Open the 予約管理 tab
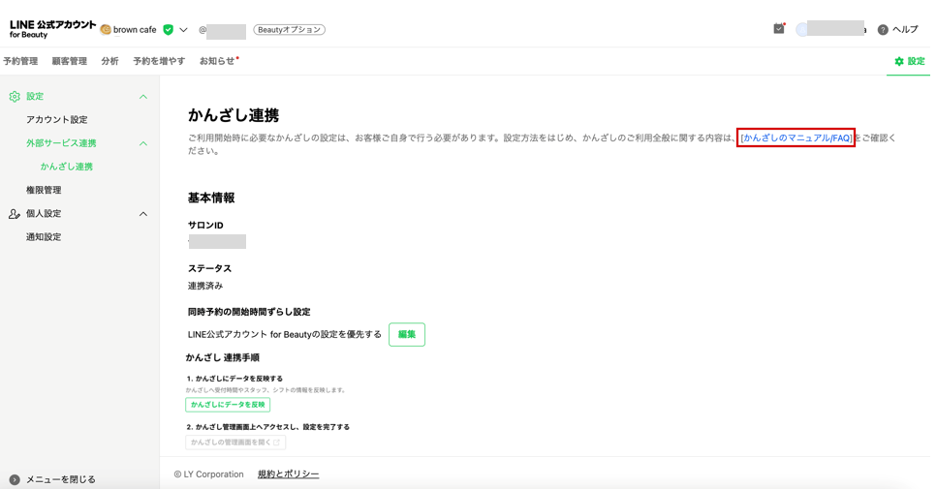This screenshot has width=937, height=489. click(x=20, y=61)
